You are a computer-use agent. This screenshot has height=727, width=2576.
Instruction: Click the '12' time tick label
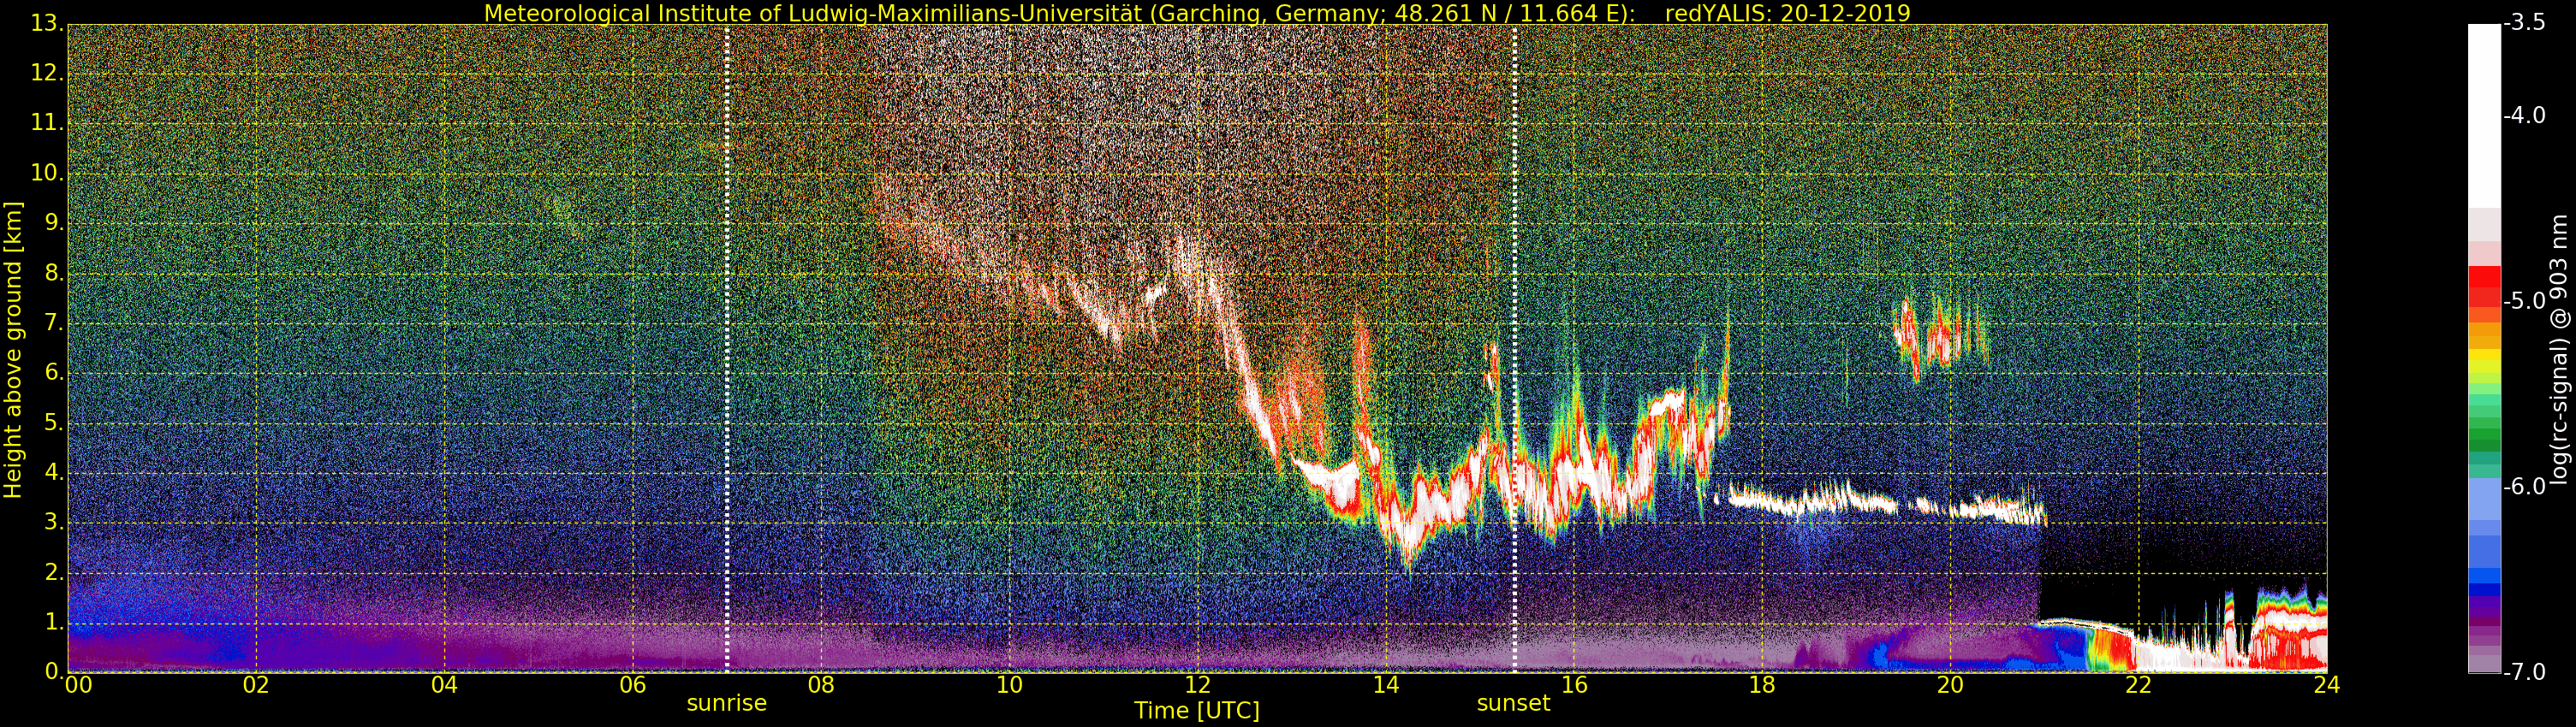pyautogui.click(x=1197, y=685)
